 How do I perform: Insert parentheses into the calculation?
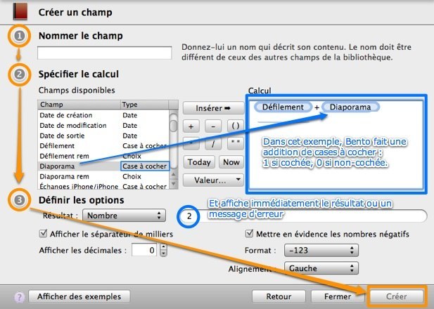(235, 126)
